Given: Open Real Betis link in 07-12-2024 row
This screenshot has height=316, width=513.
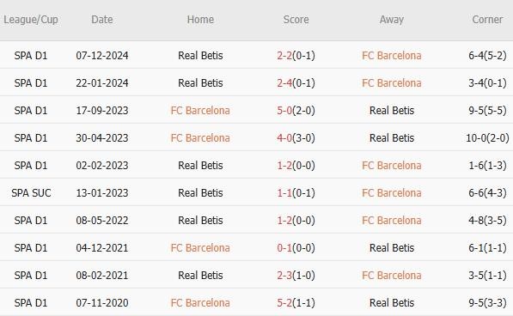Looking at the screenshot, I should (200, 56).
